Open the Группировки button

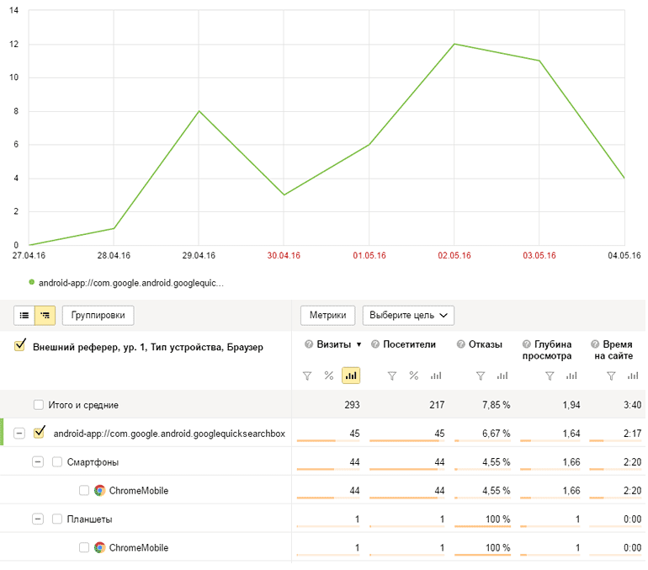pos(98,316)
